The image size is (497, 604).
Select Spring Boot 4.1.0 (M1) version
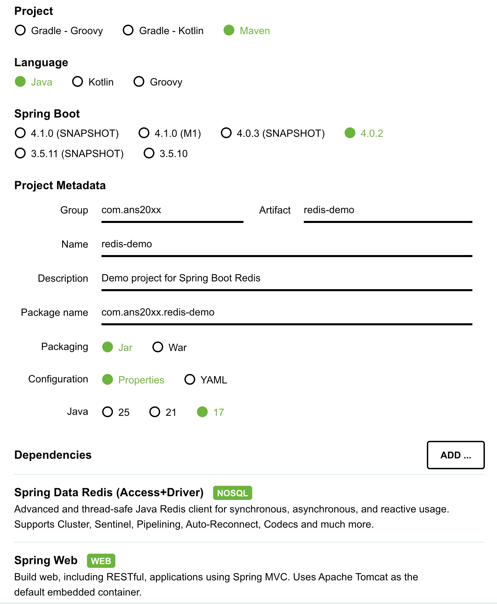click(x=170, y=133)
